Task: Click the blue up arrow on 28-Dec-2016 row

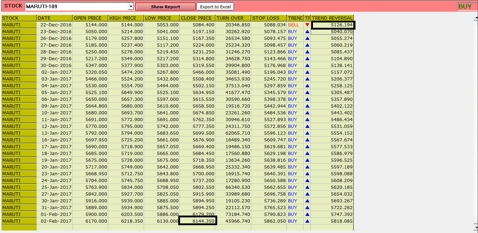Action: (307, 52)
